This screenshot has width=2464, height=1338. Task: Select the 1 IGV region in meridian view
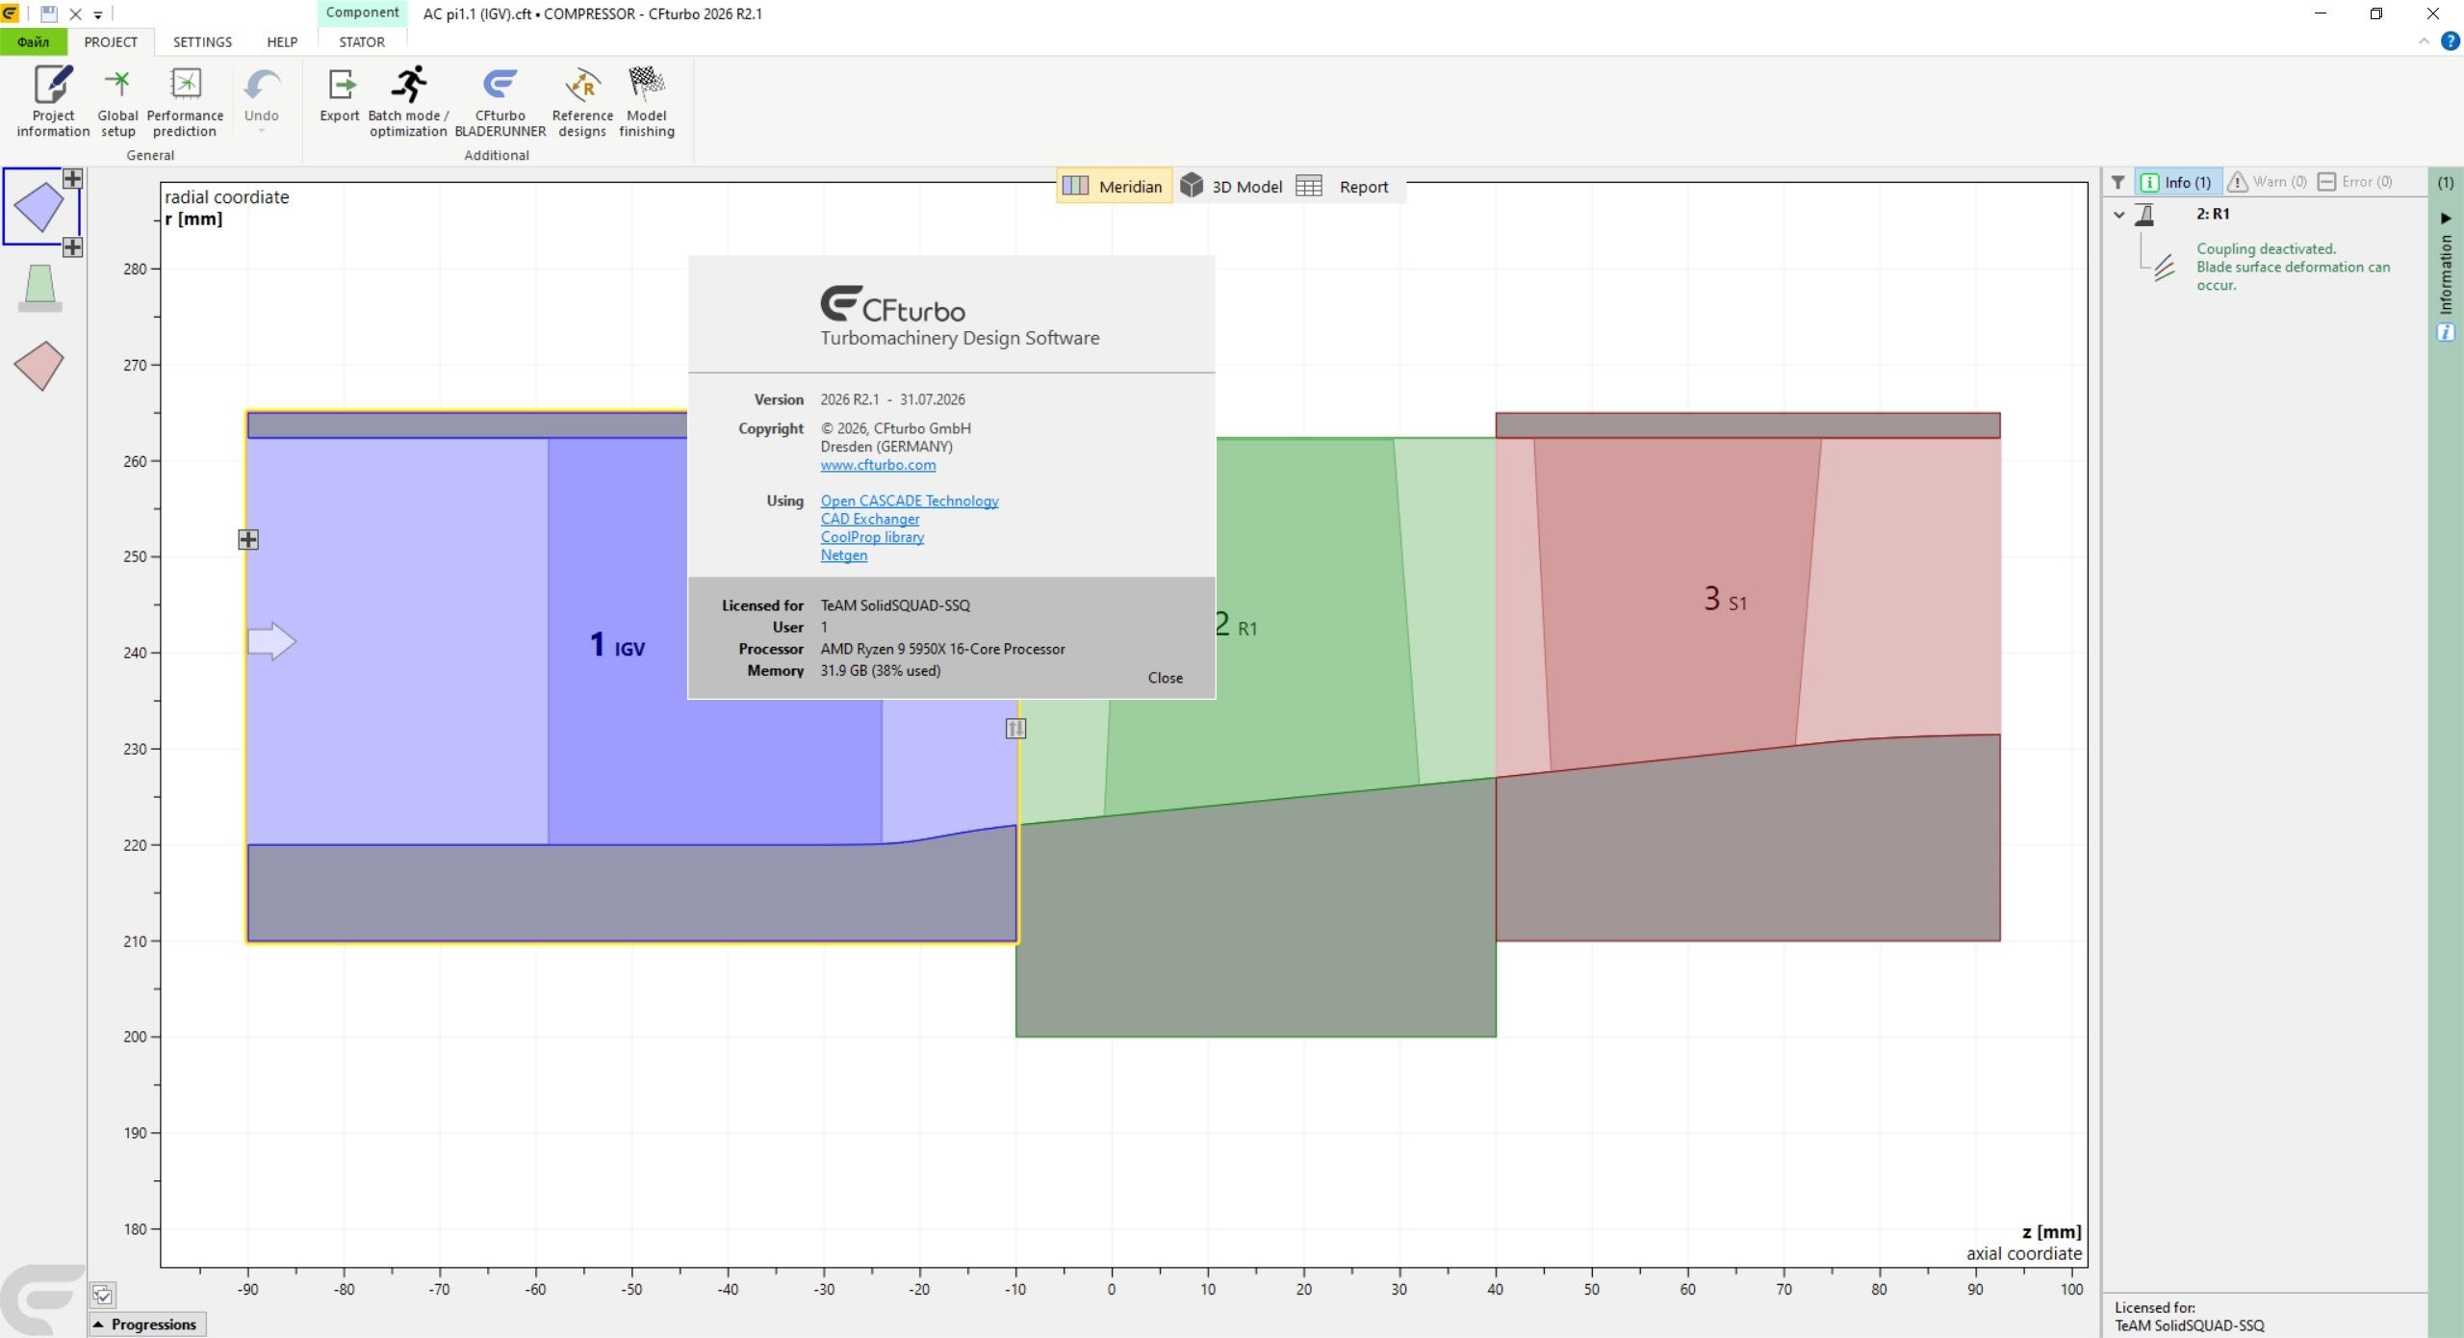point(617,645)
